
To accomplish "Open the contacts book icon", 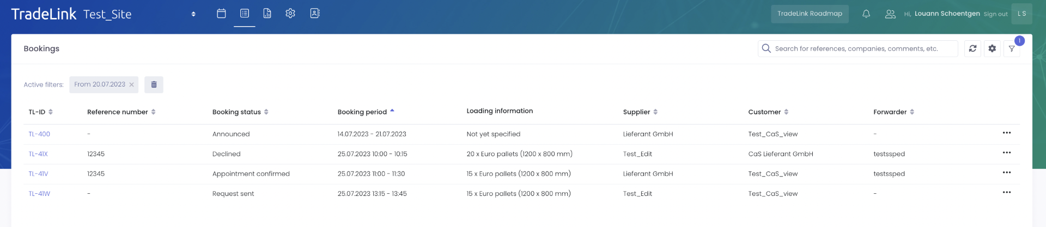I will point(315,14).
